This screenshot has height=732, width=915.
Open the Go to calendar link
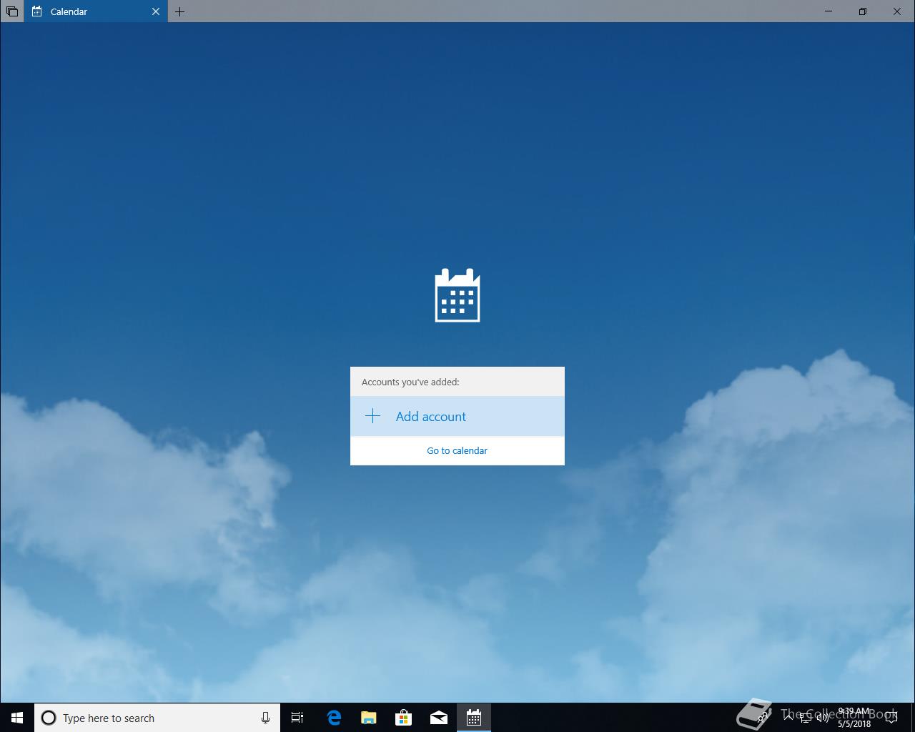pos(457,450)
